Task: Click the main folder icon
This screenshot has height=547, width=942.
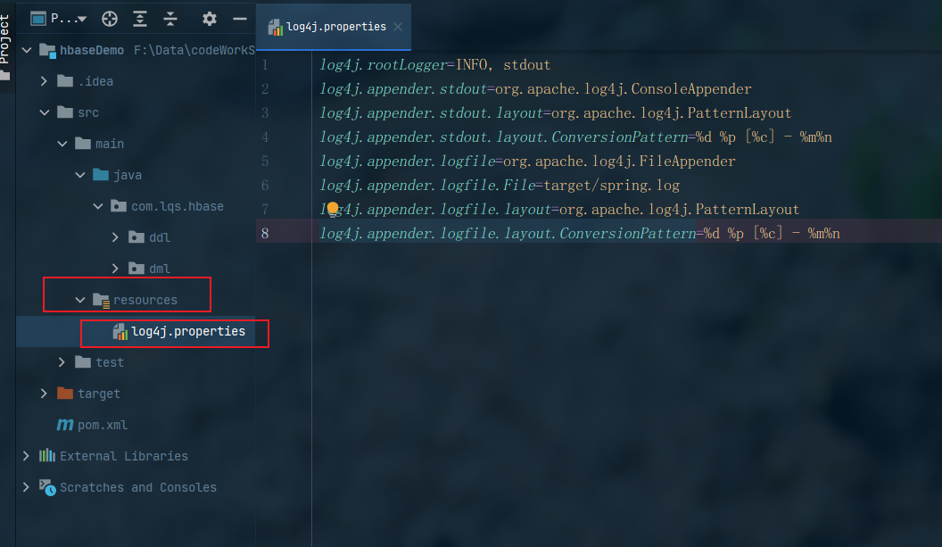Action: 83,144
